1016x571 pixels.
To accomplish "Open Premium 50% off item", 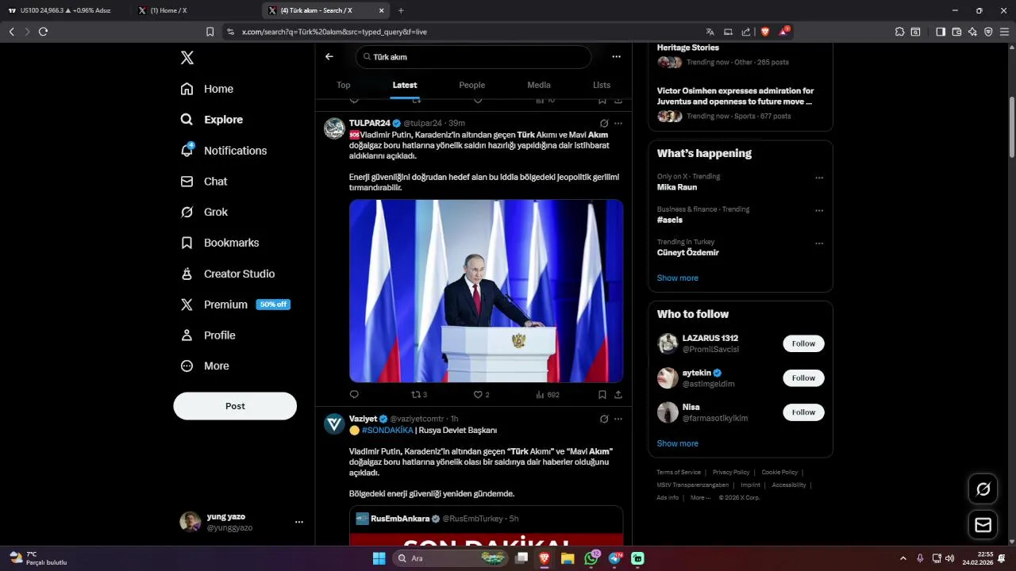I will click(x=235, y=305).
